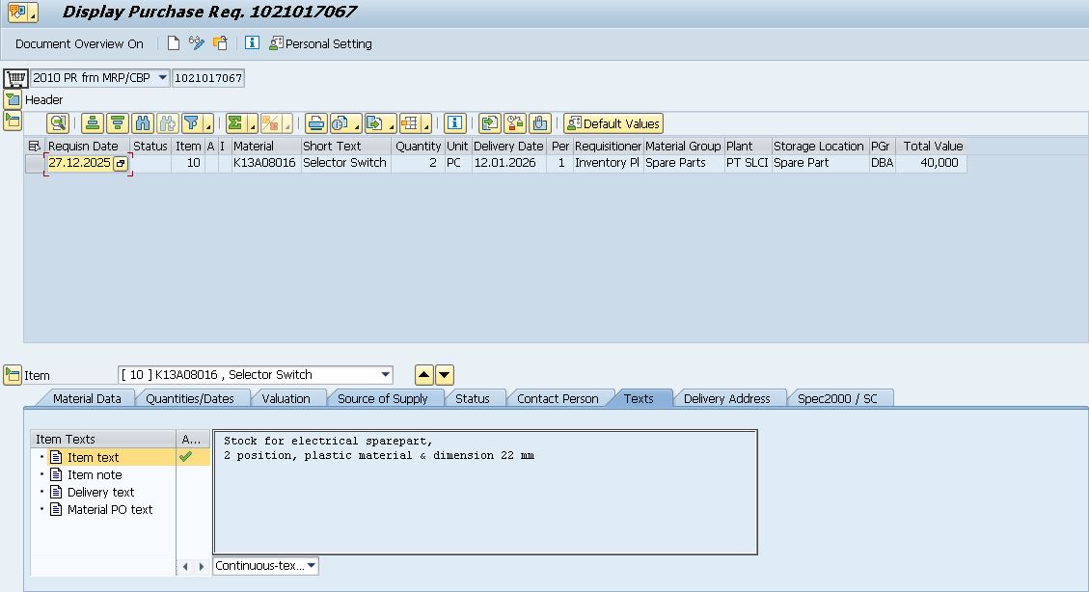The height and width of the screenshot is (592, 1089).
Task: Select Material PO text in Item Texts
Action: [109, 509]
